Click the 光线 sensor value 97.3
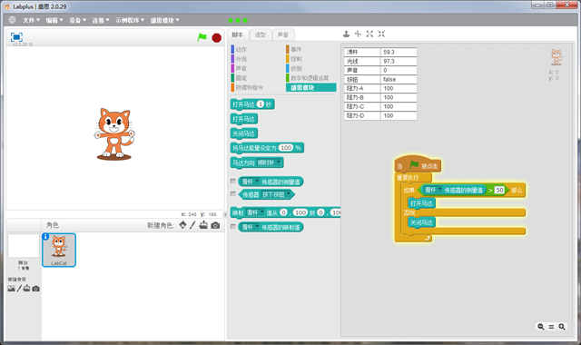Viewport: 581px width, 345px height. click(399, 61)
